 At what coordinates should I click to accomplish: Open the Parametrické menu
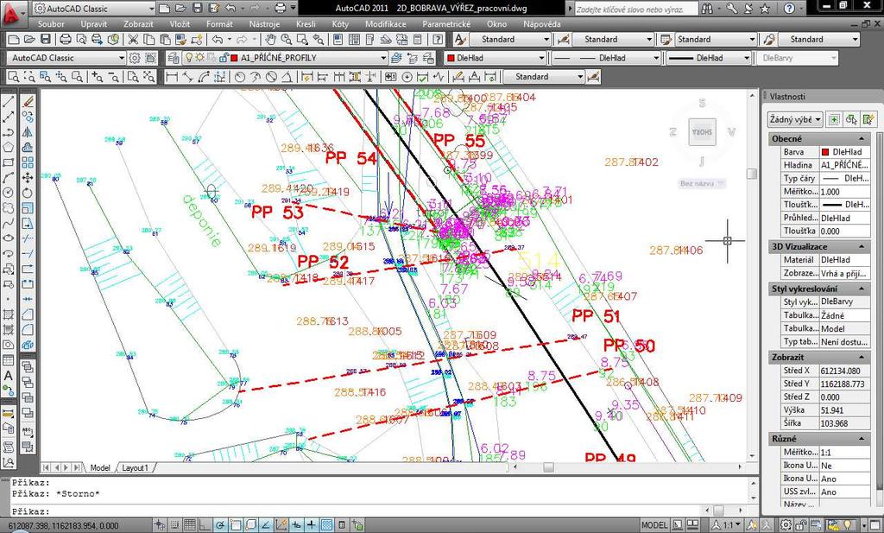click(x=446, y=24)
